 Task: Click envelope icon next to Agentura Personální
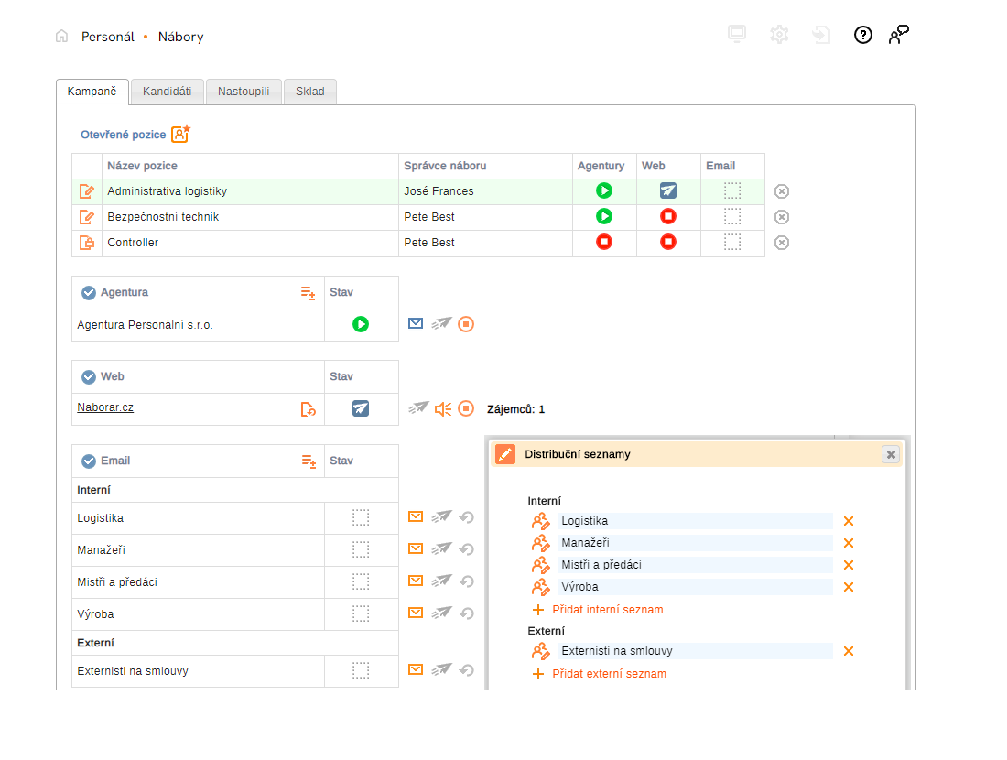pyautogui.click(x=416, y=323)
